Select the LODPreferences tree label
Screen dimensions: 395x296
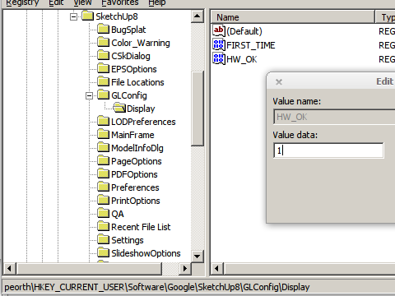pyautogui.click(x=143, y=122)
